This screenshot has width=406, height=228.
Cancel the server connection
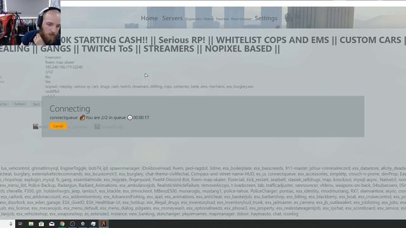58,126
